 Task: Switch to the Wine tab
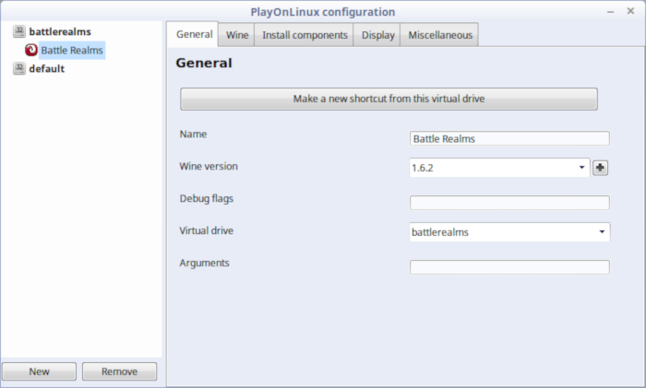[x=237, y=35]
